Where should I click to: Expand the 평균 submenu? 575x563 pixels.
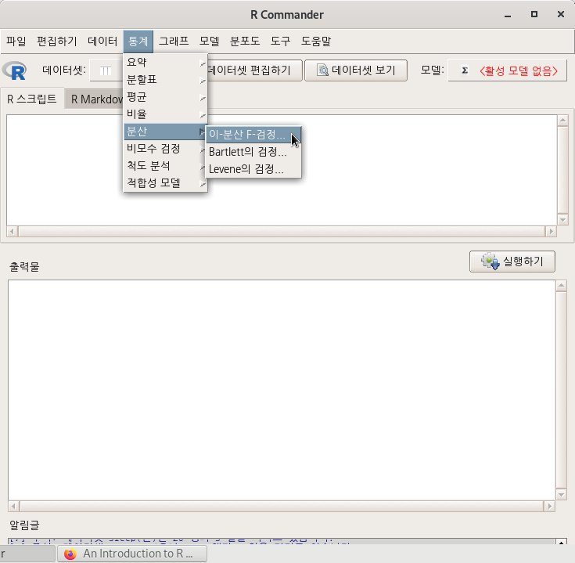[165, 97]
